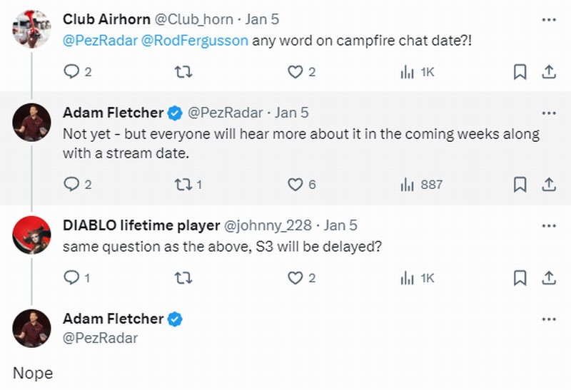This screenshot has height=390, width=571.
Task: Bookmark Adam Fletcher's 'Not yet' tweet
Action: (x=520, y=185)
